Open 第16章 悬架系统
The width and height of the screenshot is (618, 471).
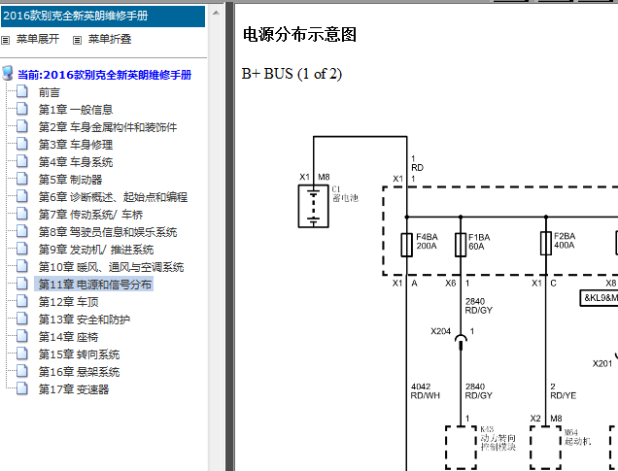click(x=80, y=372)
